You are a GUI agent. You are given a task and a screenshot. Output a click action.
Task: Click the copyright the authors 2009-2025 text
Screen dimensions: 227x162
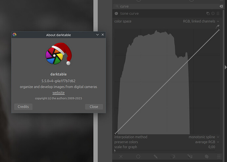[59, 98]
